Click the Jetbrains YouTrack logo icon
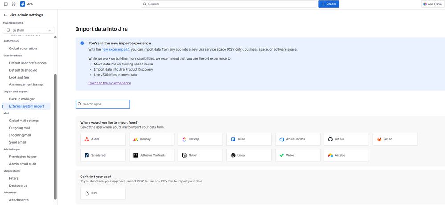This screenshot has width=445, height=205. click(135, 156)
